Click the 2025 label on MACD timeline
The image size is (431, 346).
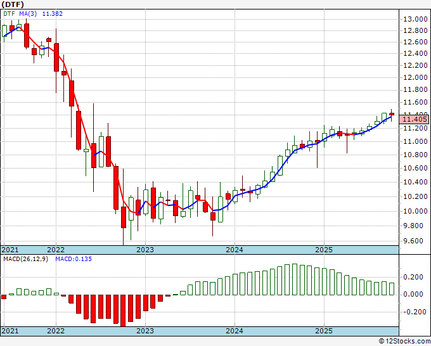[x=324, y=331]
